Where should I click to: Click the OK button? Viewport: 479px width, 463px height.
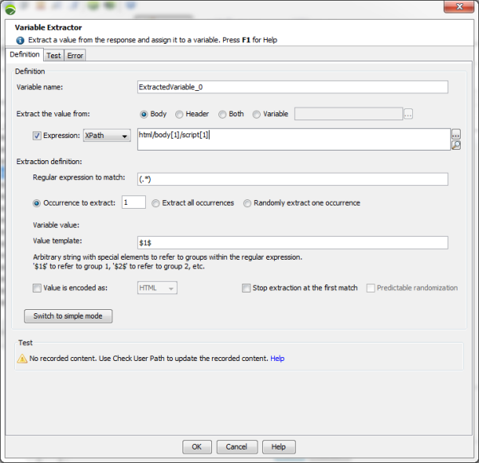pyautogui.click(x=197, y=447)
